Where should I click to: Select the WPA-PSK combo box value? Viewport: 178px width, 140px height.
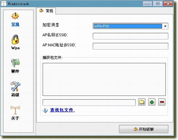click(128, 26)
